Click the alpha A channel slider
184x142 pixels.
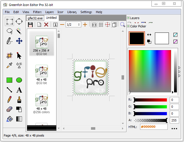click(151, 120)
